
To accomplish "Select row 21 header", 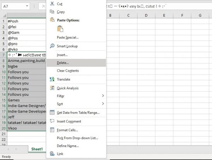I will [4, 133].
